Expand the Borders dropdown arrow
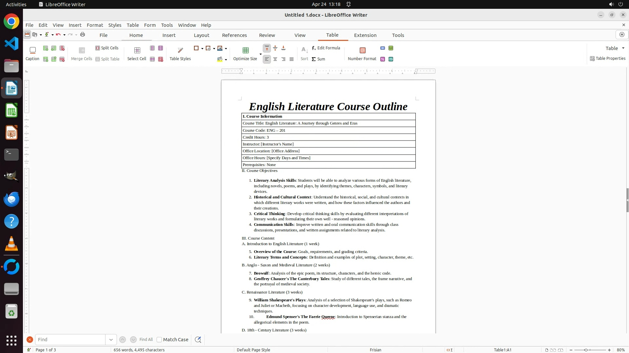 [202, 48]
